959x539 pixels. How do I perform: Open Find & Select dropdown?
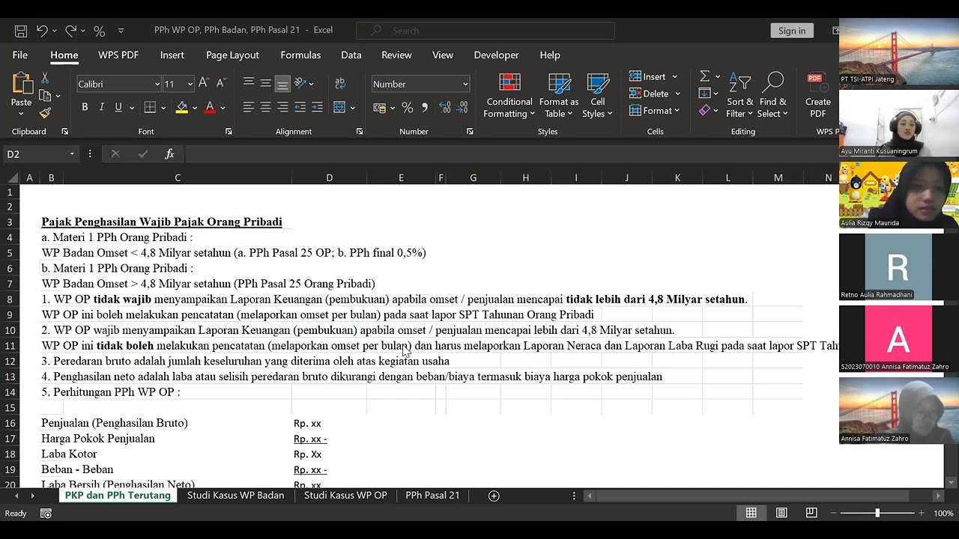(772, 96)
